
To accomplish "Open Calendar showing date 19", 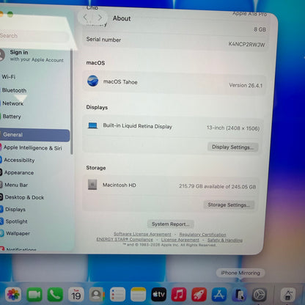I will click(x=76, y=295).
